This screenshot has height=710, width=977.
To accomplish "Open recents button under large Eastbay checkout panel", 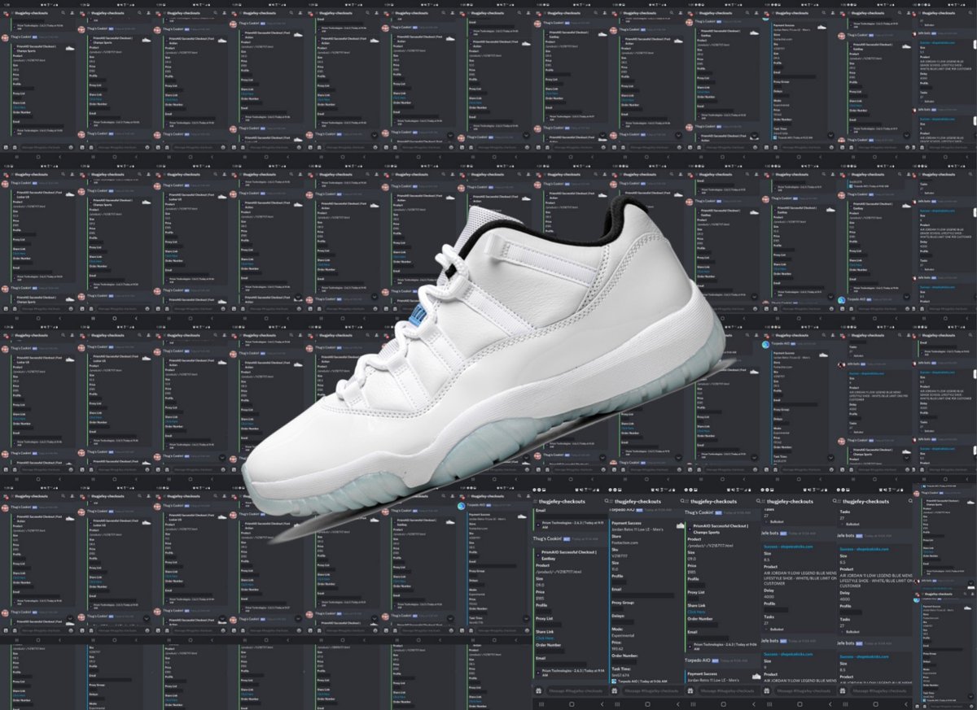I will (x=541, y=704).
